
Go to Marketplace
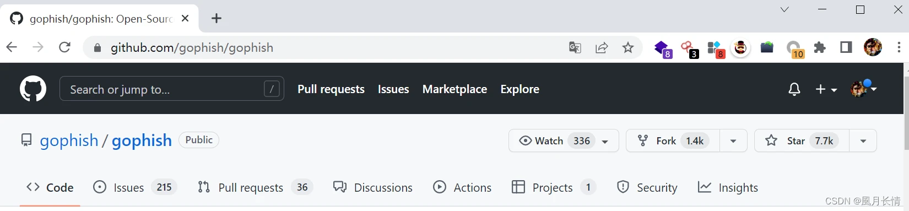(454, 89)
